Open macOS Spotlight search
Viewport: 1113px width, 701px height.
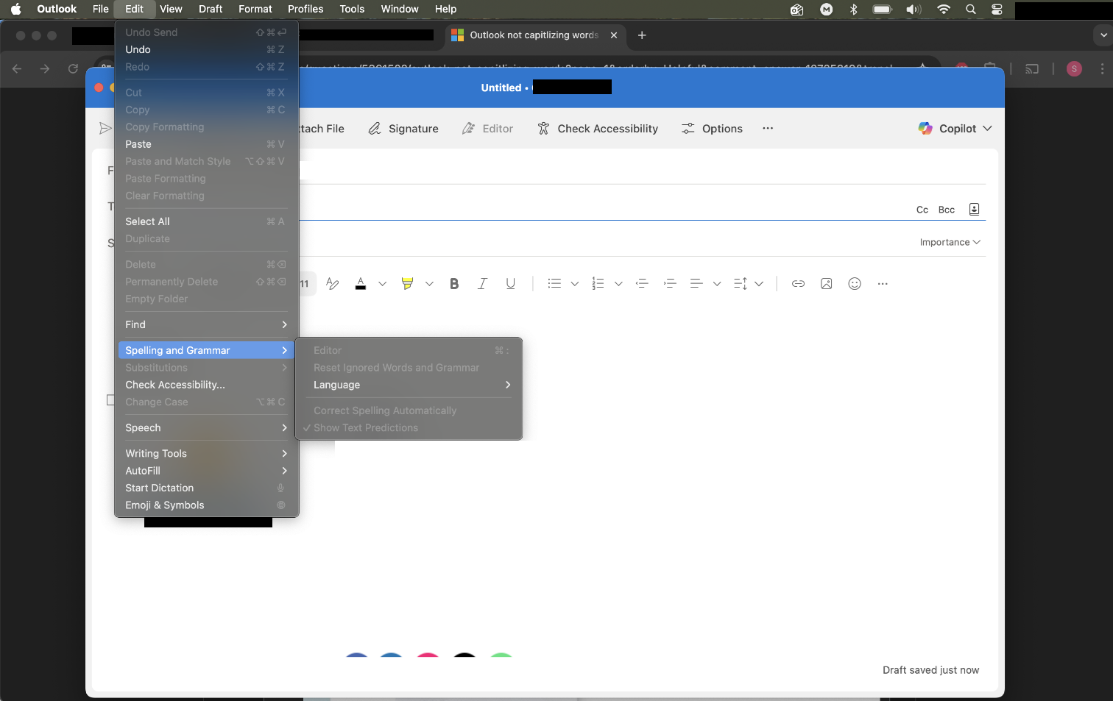point(971,9)
